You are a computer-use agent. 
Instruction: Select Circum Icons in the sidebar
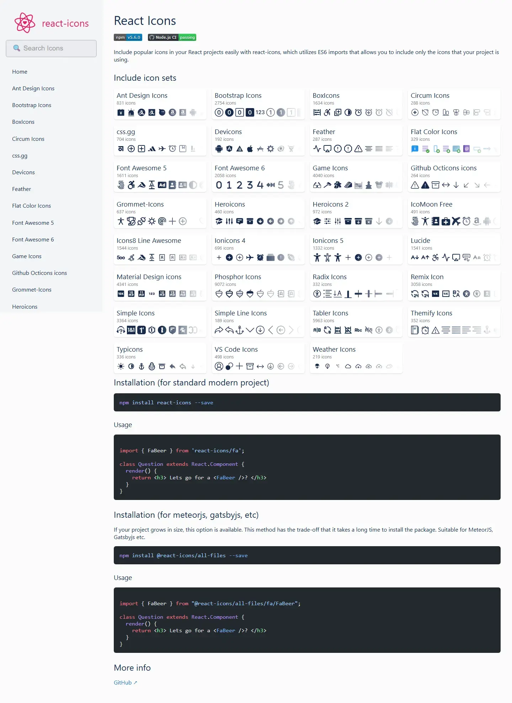28,139
